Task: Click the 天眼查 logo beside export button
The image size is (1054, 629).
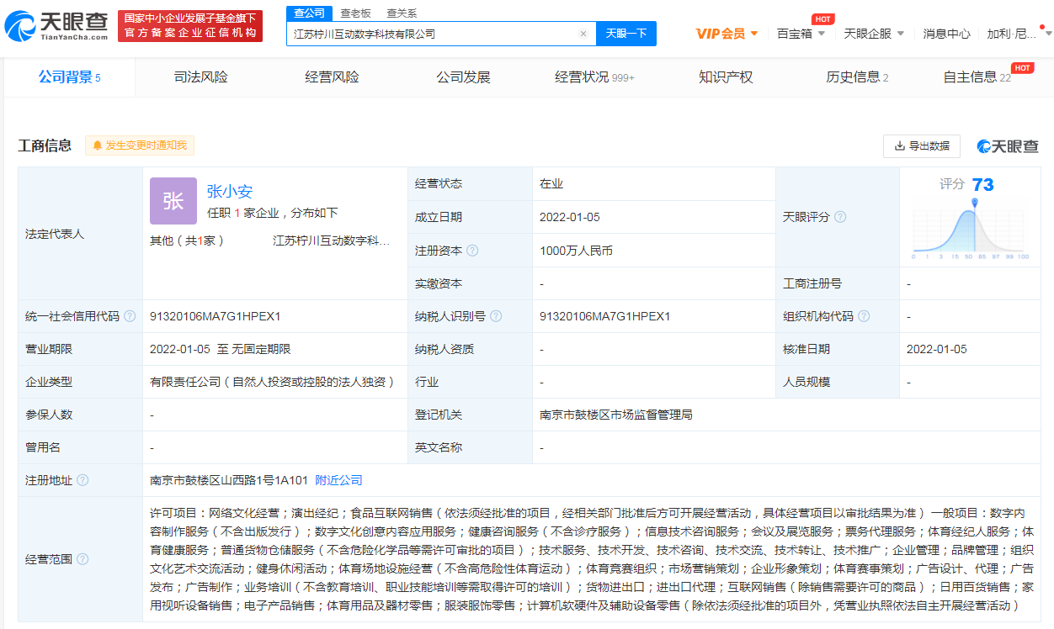Action: [1008, 146]
